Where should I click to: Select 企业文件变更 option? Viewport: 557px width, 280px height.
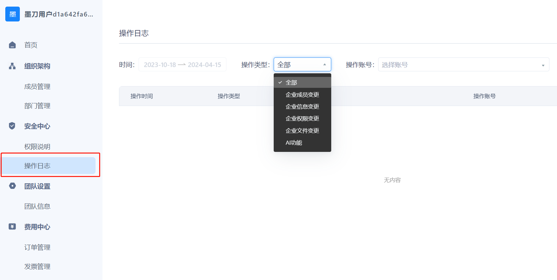click(x=302, y=131)
